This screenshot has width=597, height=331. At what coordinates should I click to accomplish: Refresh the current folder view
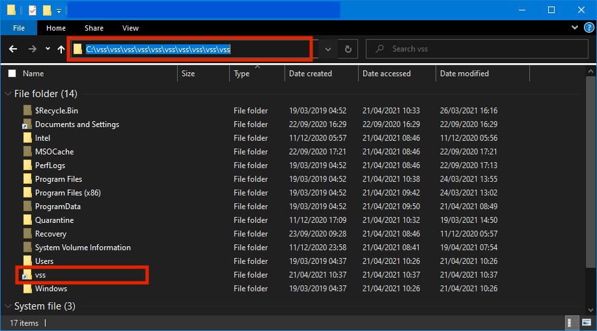[348, 49]
